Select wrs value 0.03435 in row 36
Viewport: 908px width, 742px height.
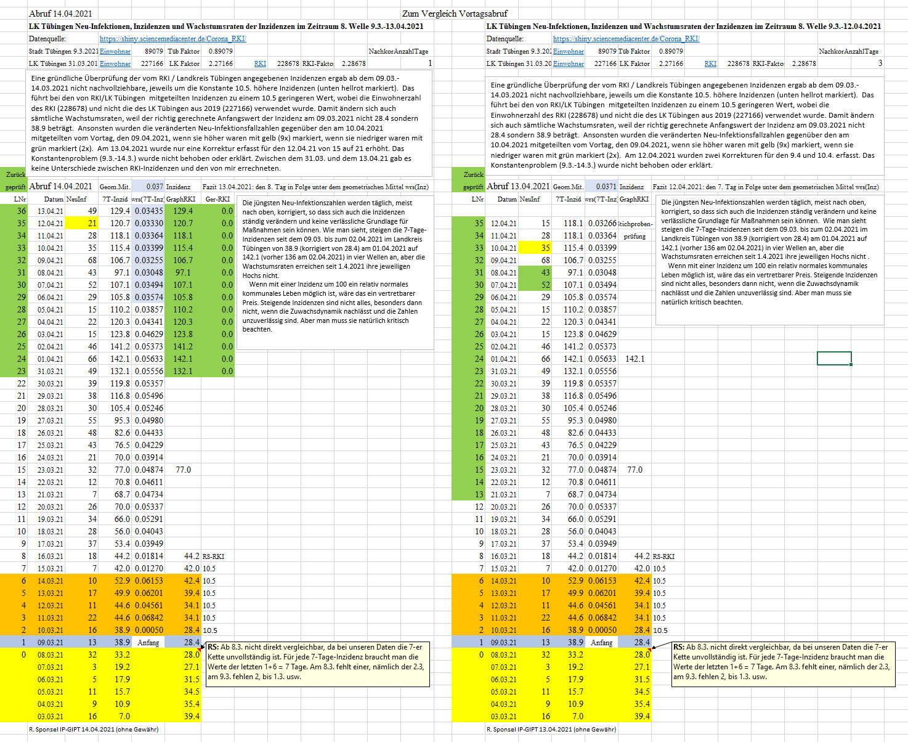(x=148, y=211)
